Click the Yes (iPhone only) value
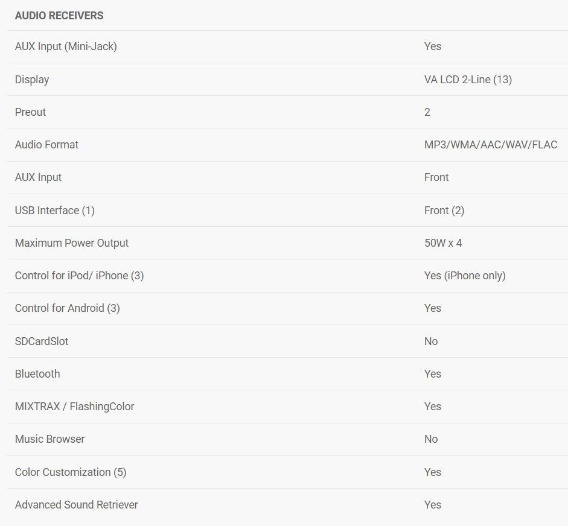568x526 pixels. tap(464, 276)
